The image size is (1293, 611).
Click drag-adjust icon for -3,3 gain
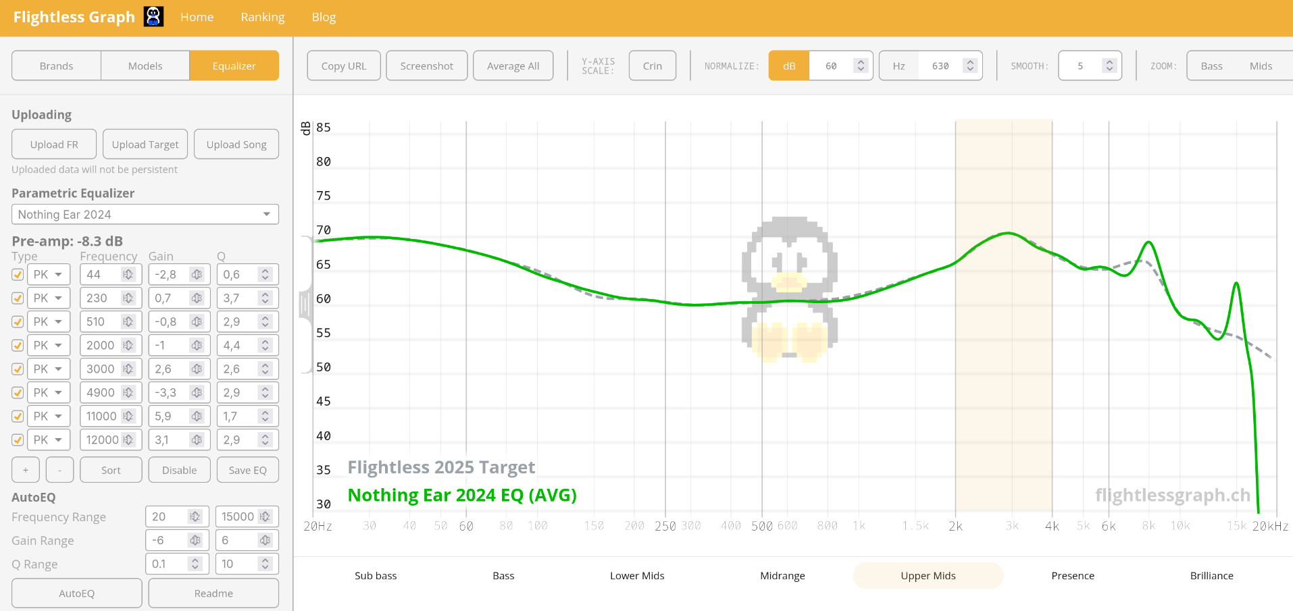(197, 393)
